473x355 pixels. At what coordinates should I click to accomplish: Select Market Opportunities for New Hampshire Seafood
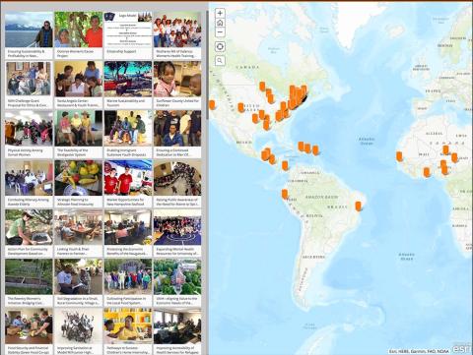pyautogui.click(x=128, y=184)
